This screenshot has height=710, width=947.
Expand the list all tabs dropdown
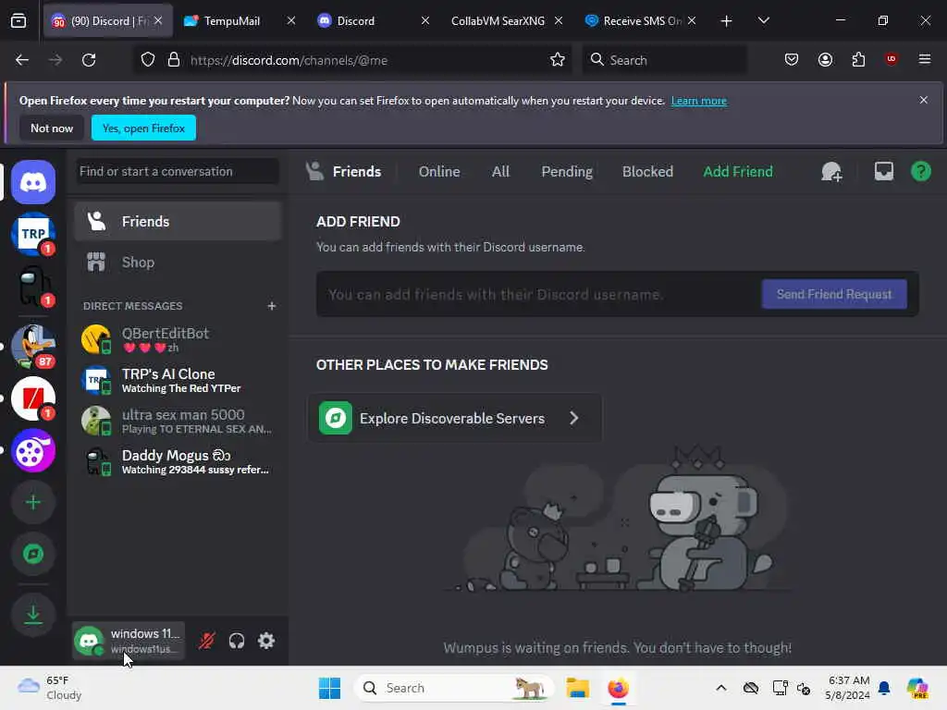[x=763, y=21]
